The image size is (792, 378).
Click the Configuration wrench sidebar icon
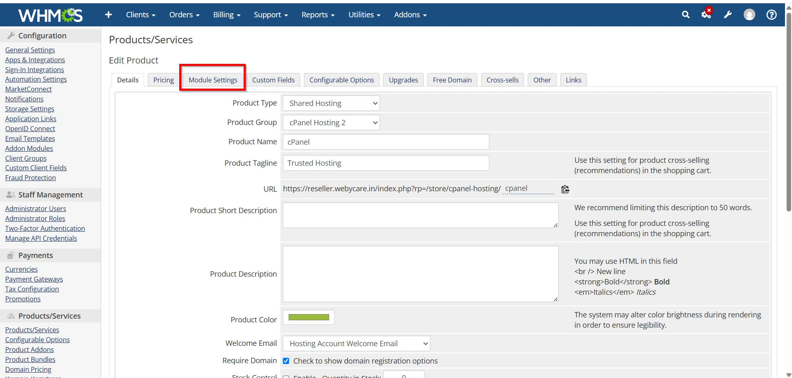(x=11, y=35)
